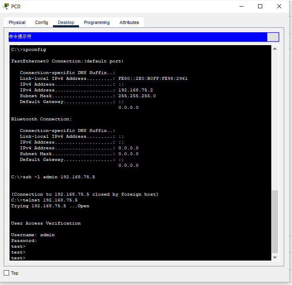Click the scroll up arrow in terminal
Screen dimensions: 292x285
[x=275, y=49]
